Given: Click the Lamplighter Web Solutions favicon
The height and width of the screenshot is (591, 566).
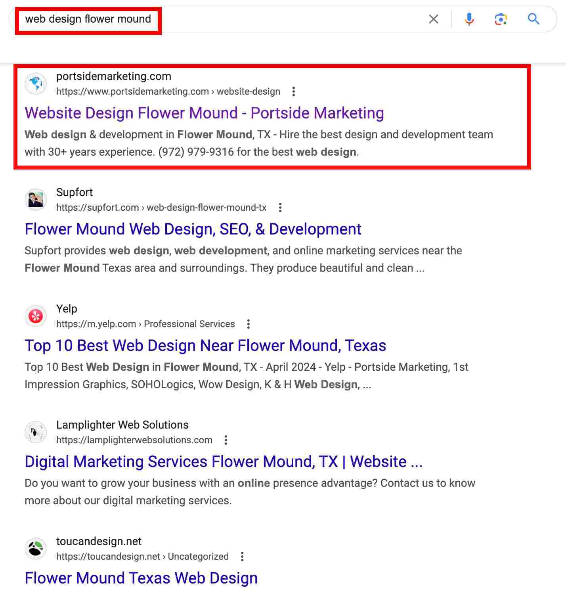Looking at the screenshot, I should (x=35, y=432).
